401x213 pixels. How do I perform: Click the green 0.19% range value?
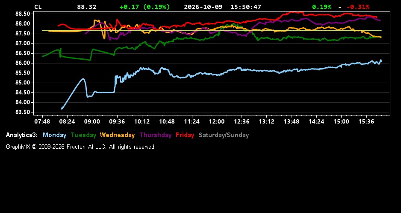322,7
